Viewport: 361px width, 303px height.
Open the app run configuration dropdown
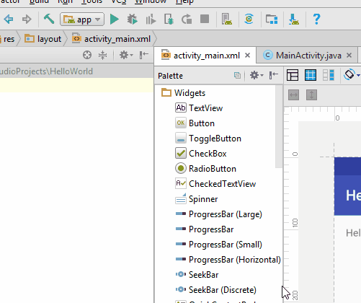82,19
